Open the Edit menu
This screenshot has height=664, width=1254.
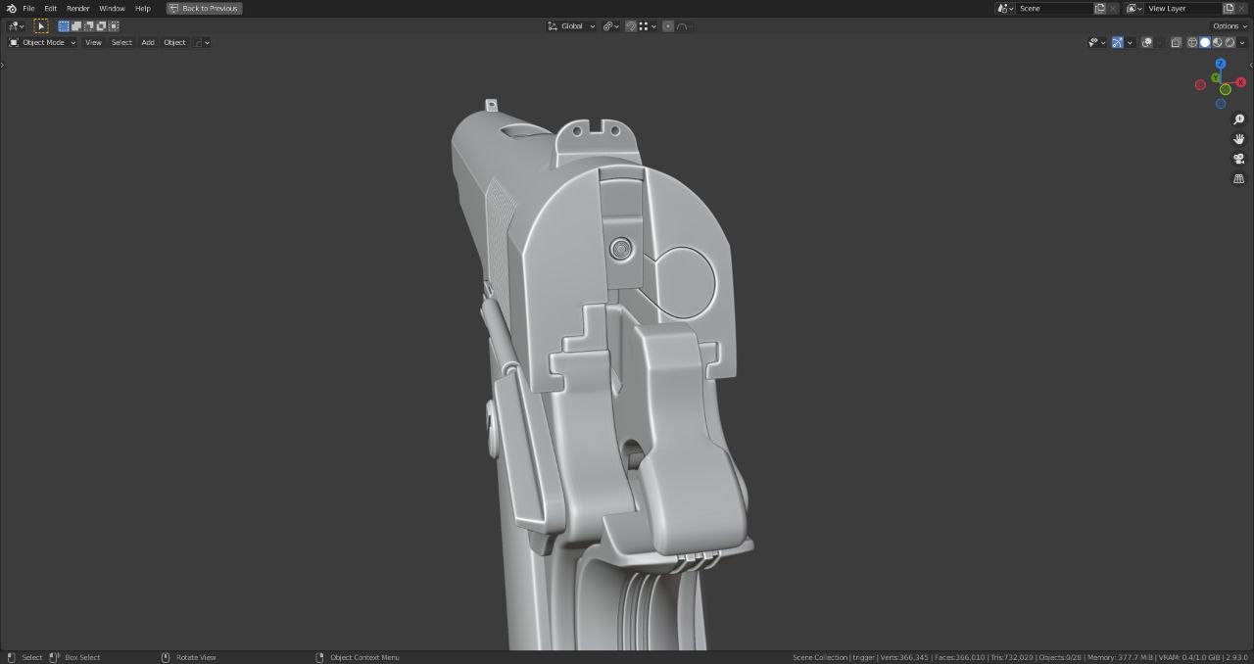coord(50,8)
